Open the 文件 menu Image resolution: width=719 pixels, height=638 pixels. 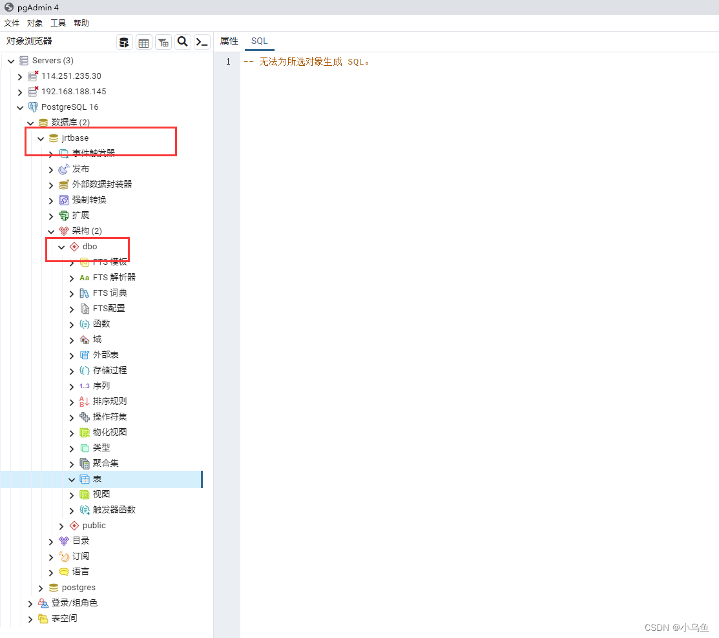click(12, 23)
